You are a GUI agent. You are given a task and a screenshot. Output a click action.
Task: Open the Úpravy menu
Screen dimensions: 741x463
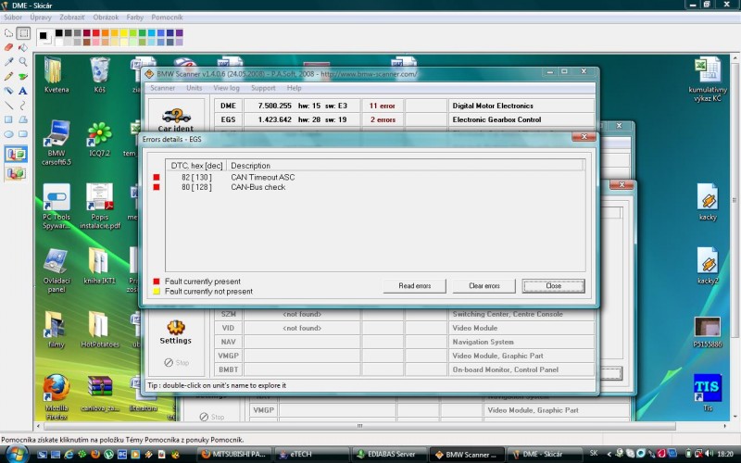tap(41, 17)
